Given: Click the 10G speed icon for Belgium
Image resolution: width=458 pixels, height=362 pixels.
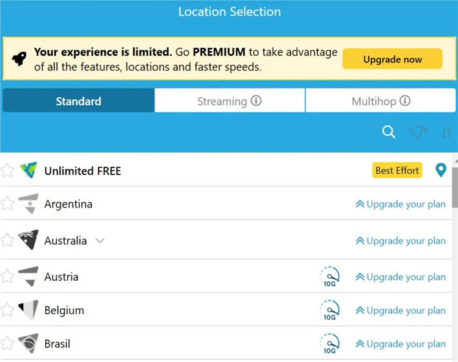Looking at the screenshot, I should (x=330, y=310).
